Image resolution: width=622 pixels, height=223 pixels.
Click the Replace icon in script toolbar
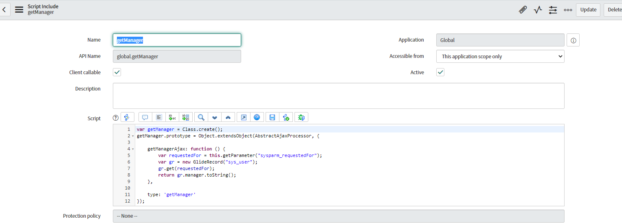(x=172, y=117)
